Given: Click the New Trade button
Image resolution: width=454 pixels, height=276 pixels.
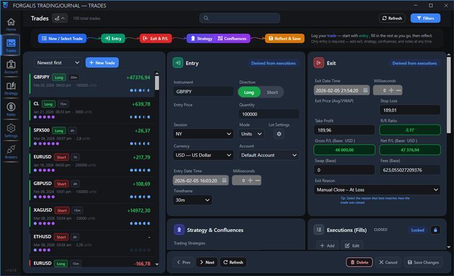Looking at the screenshot, I should click(x=102, y=62).
